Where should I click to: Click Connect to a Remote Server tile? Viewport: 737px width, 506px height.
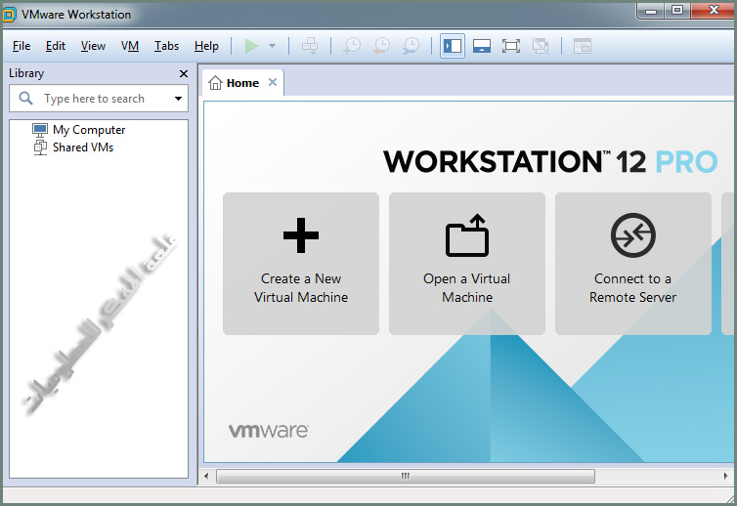click(633, 264)
